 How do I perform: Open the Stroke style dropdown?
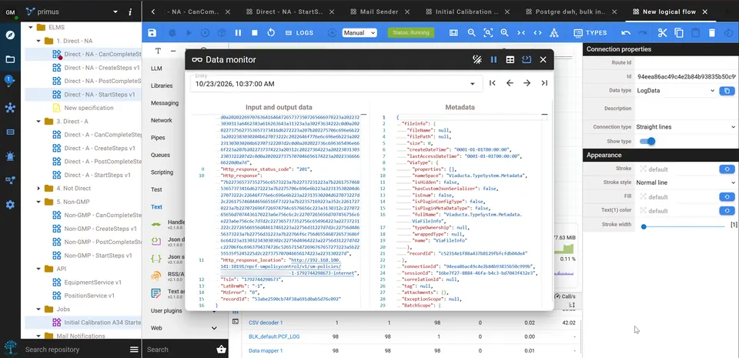tap(686, 182)
